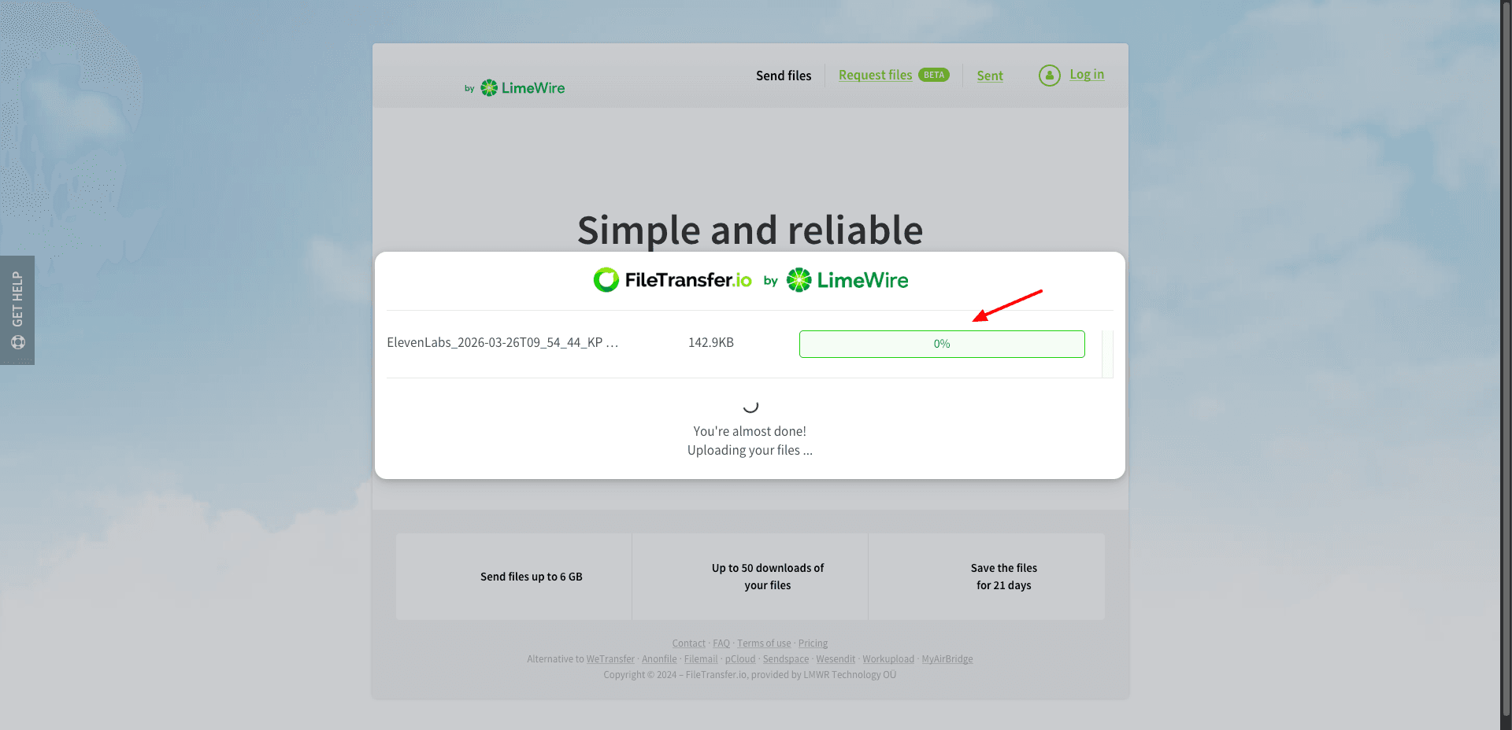The image size is (1512, 730).
Task: Click the Wesendit alternative link
Action: pyautogui.click(x=836, y=659)
